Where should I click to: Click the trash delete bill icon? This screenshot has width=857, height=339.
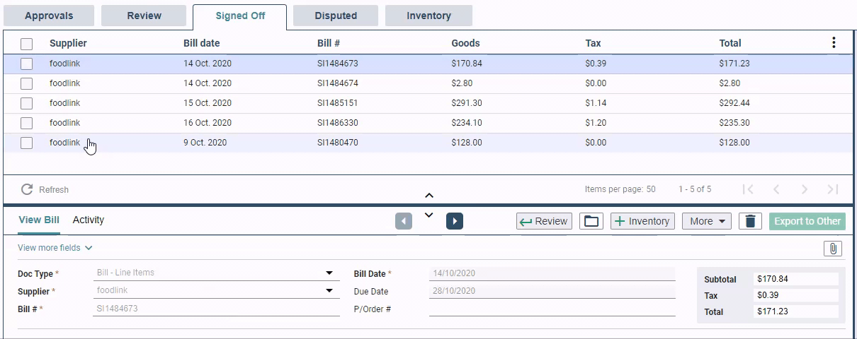tap(751, 221)
